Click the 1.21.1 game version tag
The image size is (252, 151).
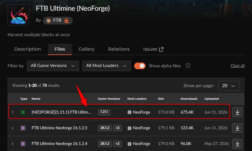104,112
